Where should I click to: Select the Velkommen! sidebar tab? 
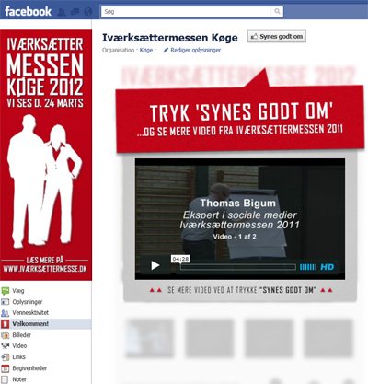point(46,324)
